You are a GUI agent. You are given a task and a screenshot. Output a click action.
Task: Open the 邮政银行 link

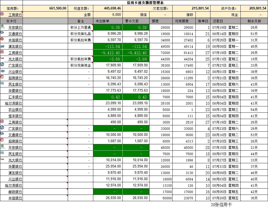(x=16, y=192)
